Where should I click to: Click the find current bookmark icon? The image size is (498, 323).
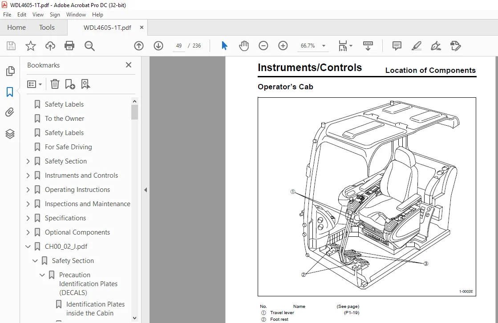pos(85,84)
